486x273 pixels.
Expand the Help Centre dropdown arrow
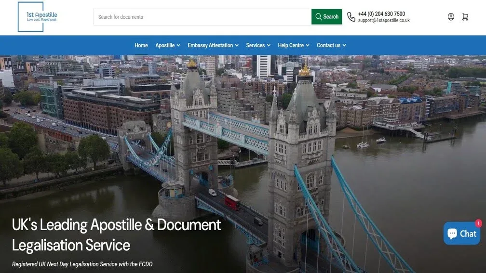pos(308,45)
